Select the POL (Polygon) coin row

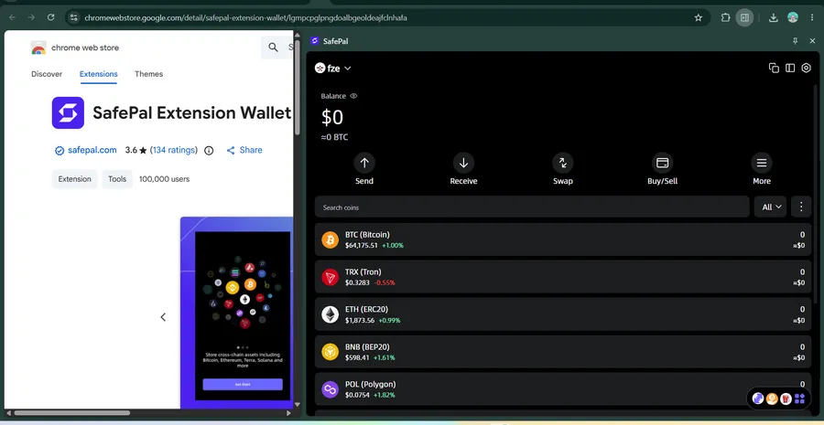[563, 389]
